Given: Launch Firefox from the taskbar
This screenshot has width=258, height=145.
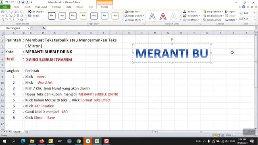Looking at the screenshot, I should coord(42,141).
